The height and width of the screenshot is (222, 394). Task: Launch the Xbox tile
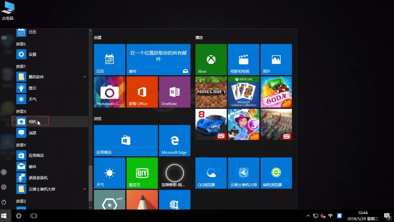[x=211, y=59]
